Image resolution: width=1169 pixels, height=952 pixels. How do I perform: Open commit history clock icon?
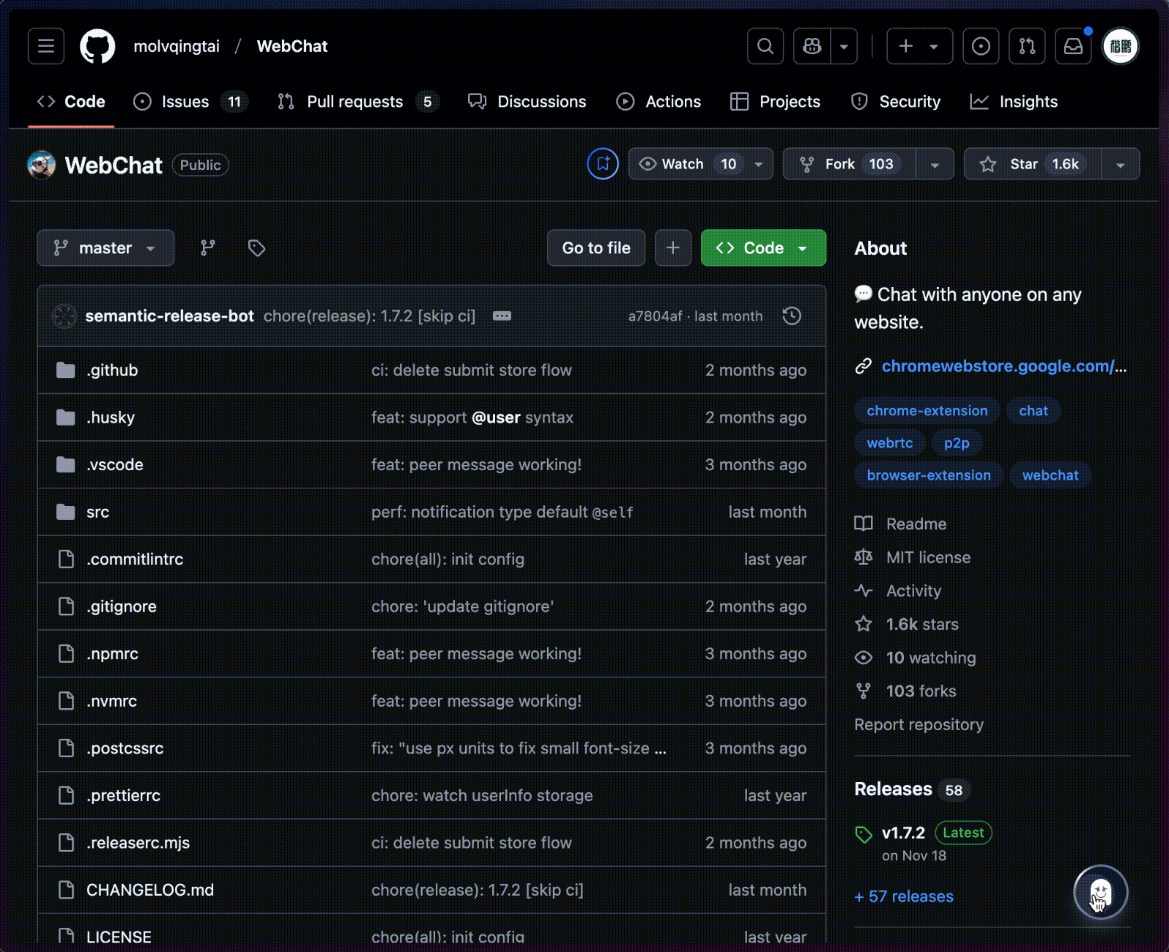pyautogui.click(x=792, y=316)
